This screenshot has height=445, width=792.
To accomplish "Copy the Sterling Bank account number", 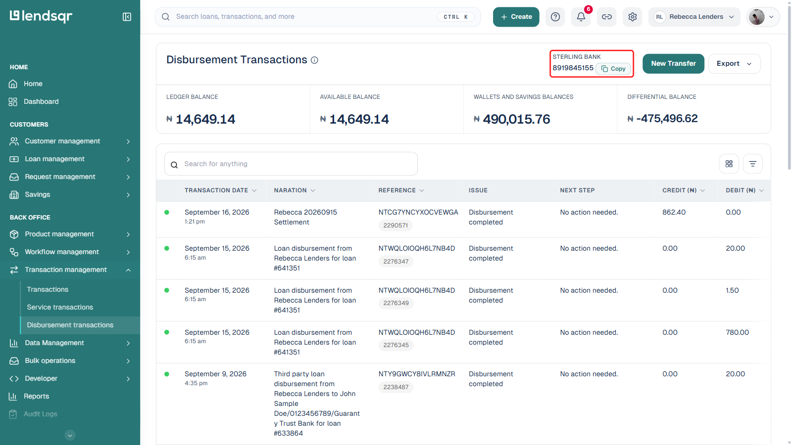I will [x=613, y=69].
